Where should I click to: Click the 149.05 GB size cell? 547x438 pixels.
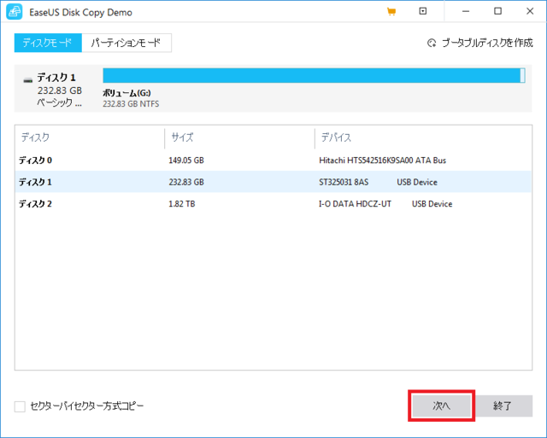[186, 161]
